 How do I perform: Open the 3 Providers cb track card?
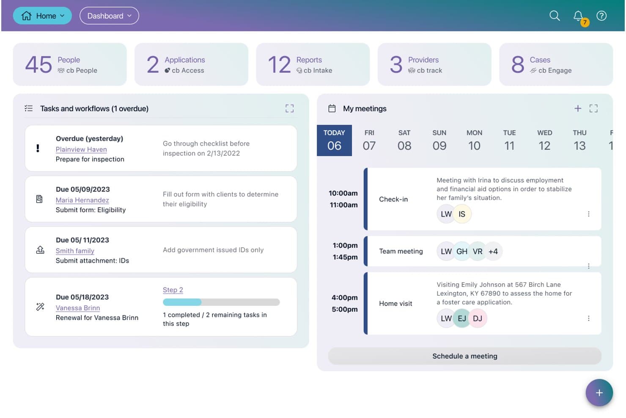click(434, 64)
